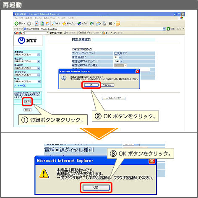This screenshot has height=198, width=198.
Task: Click the yellow Discuss note icon
Action: (x=118, y=24)
